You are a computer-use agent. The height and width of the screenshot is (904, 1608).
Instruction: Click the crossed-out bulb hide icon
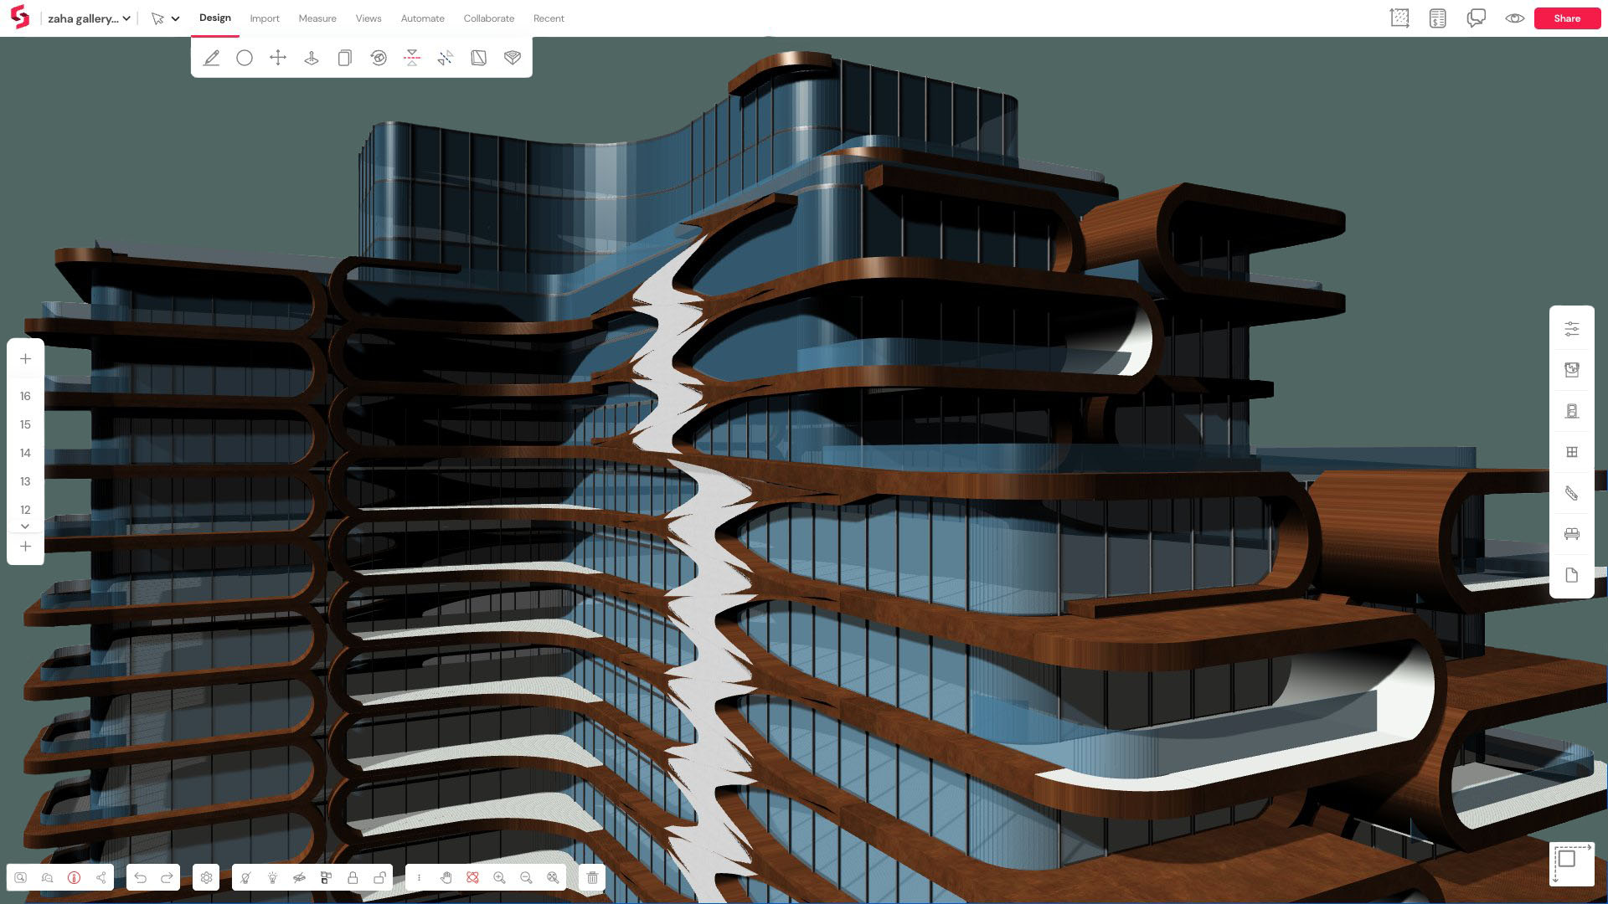click(x=245, y=877)
